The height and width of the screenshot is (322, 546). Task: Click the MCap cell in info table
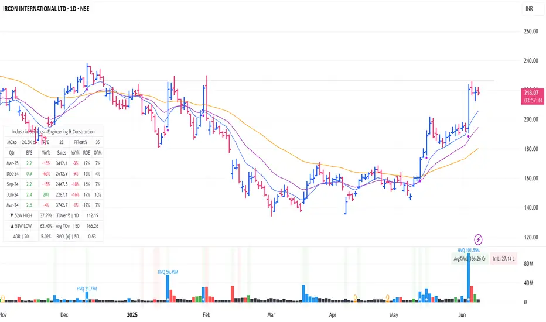(x=12, y=142)
